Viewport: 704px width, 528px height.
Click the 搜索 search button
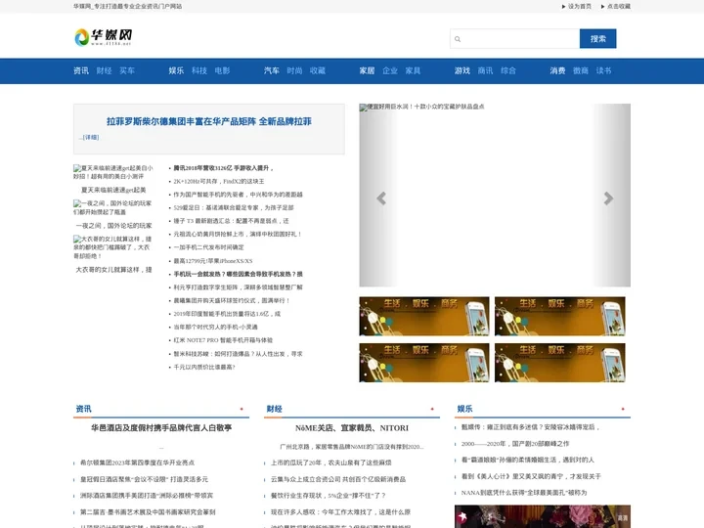point(598,38)
